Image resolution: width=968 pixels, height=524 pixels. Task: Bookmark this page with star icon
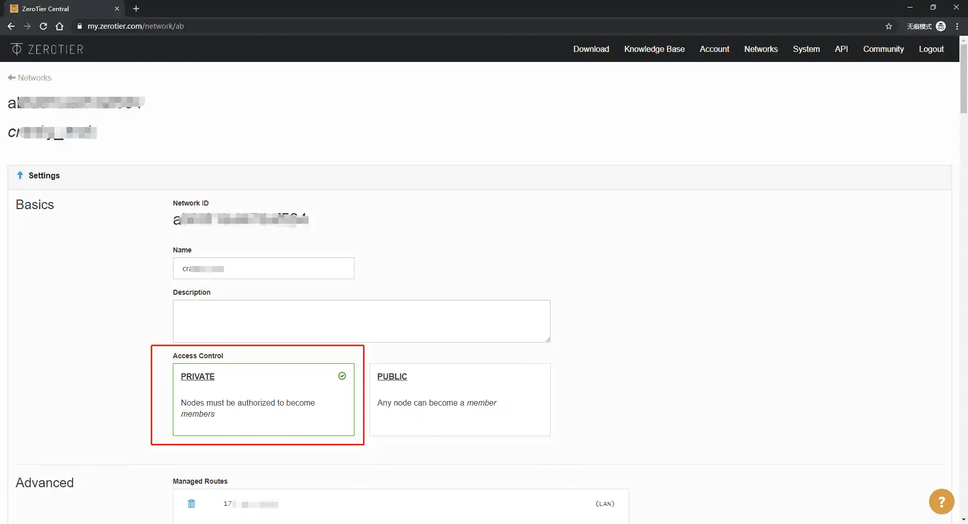[x=889, y=26]
